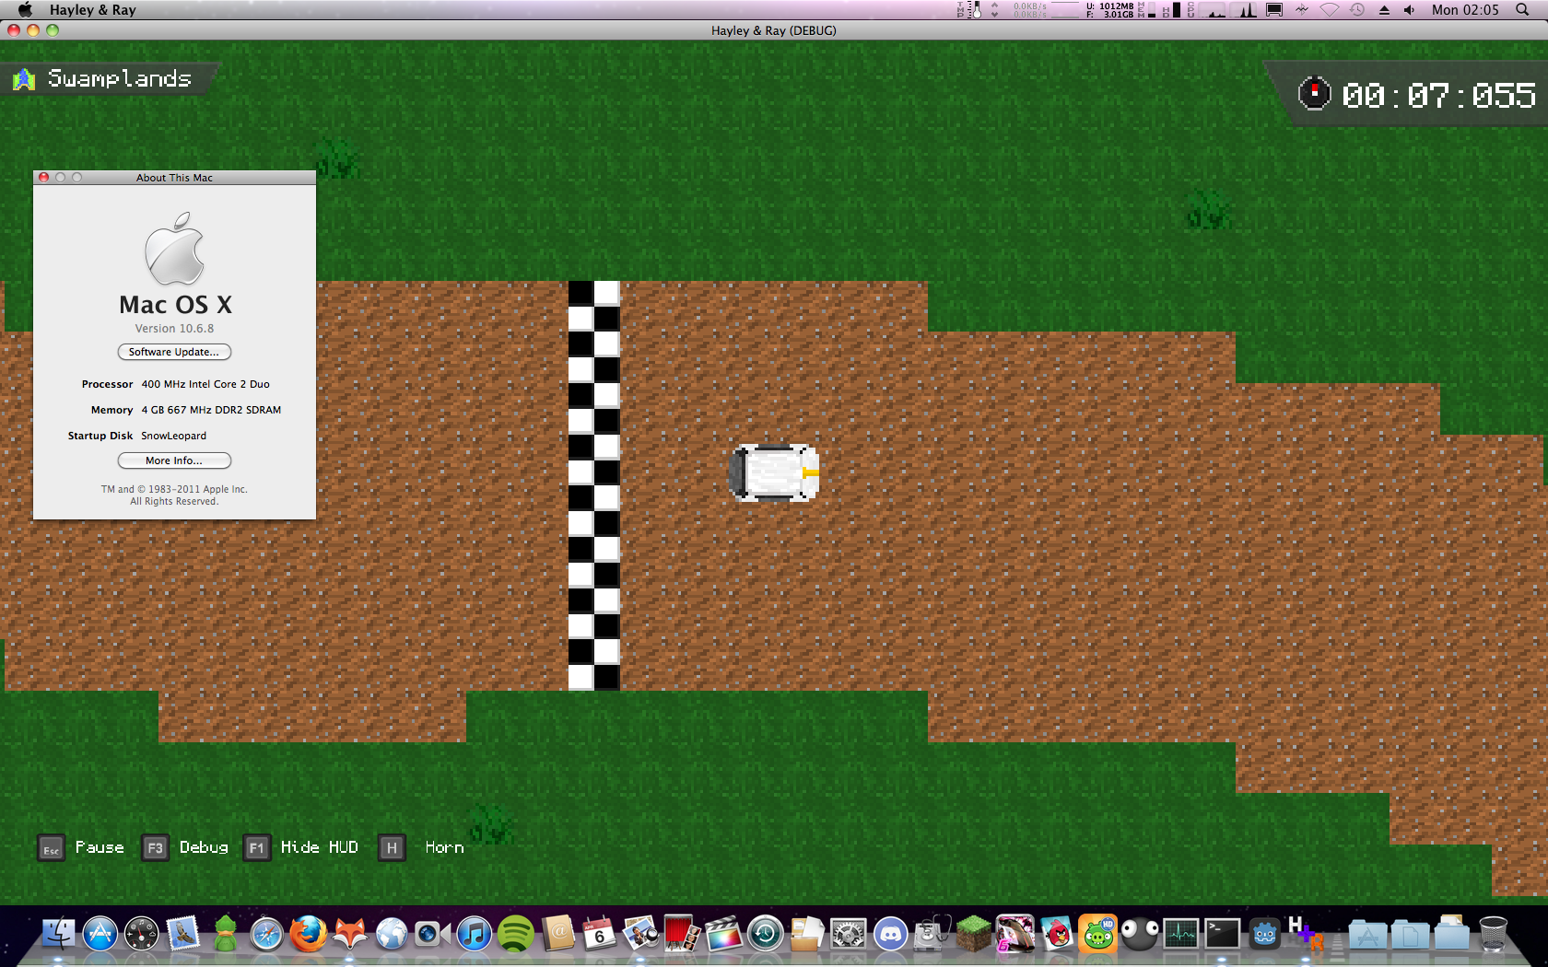1548x967 pixels.
Task: Open Spotlight search in menu bar
Action: coord(1522,10)
